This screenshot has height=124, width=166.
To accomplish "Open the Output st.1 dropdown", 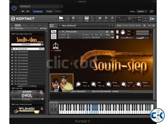I will (70, 35).
